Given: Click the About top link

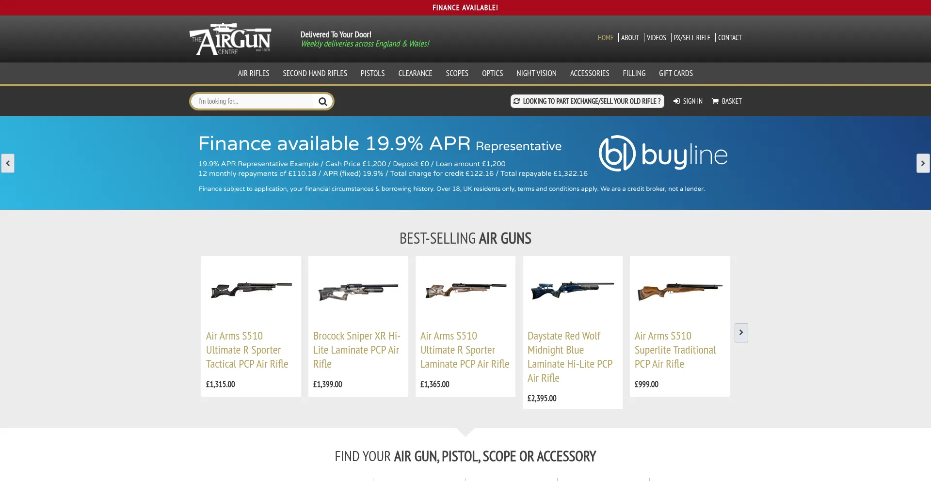Looking at the screenshot, I should [x=630, y=38].
